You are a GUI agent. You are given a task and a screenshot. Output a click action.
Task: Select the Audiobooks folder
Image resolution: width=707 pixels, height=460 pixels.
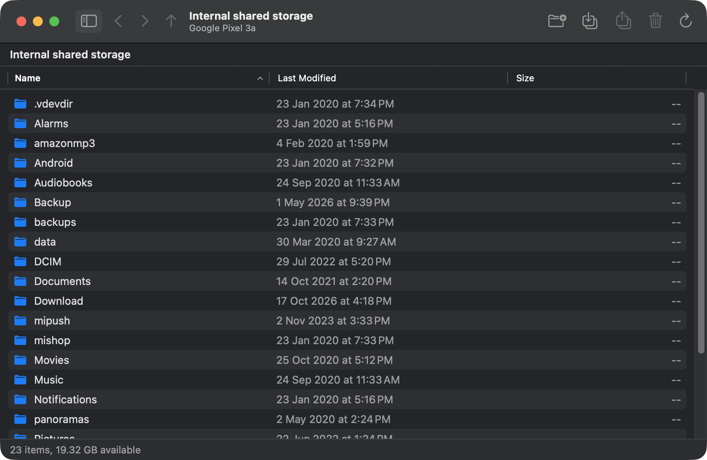pos(347,183)
